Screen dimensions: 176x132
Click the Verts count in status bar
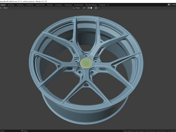click(x=150, y=131)
